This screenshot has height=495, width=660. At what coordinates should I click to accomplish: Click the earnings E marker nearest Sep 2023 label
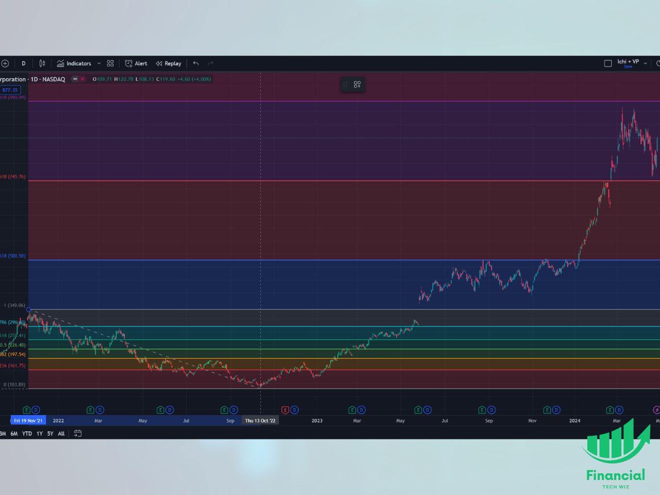[482, 410]
